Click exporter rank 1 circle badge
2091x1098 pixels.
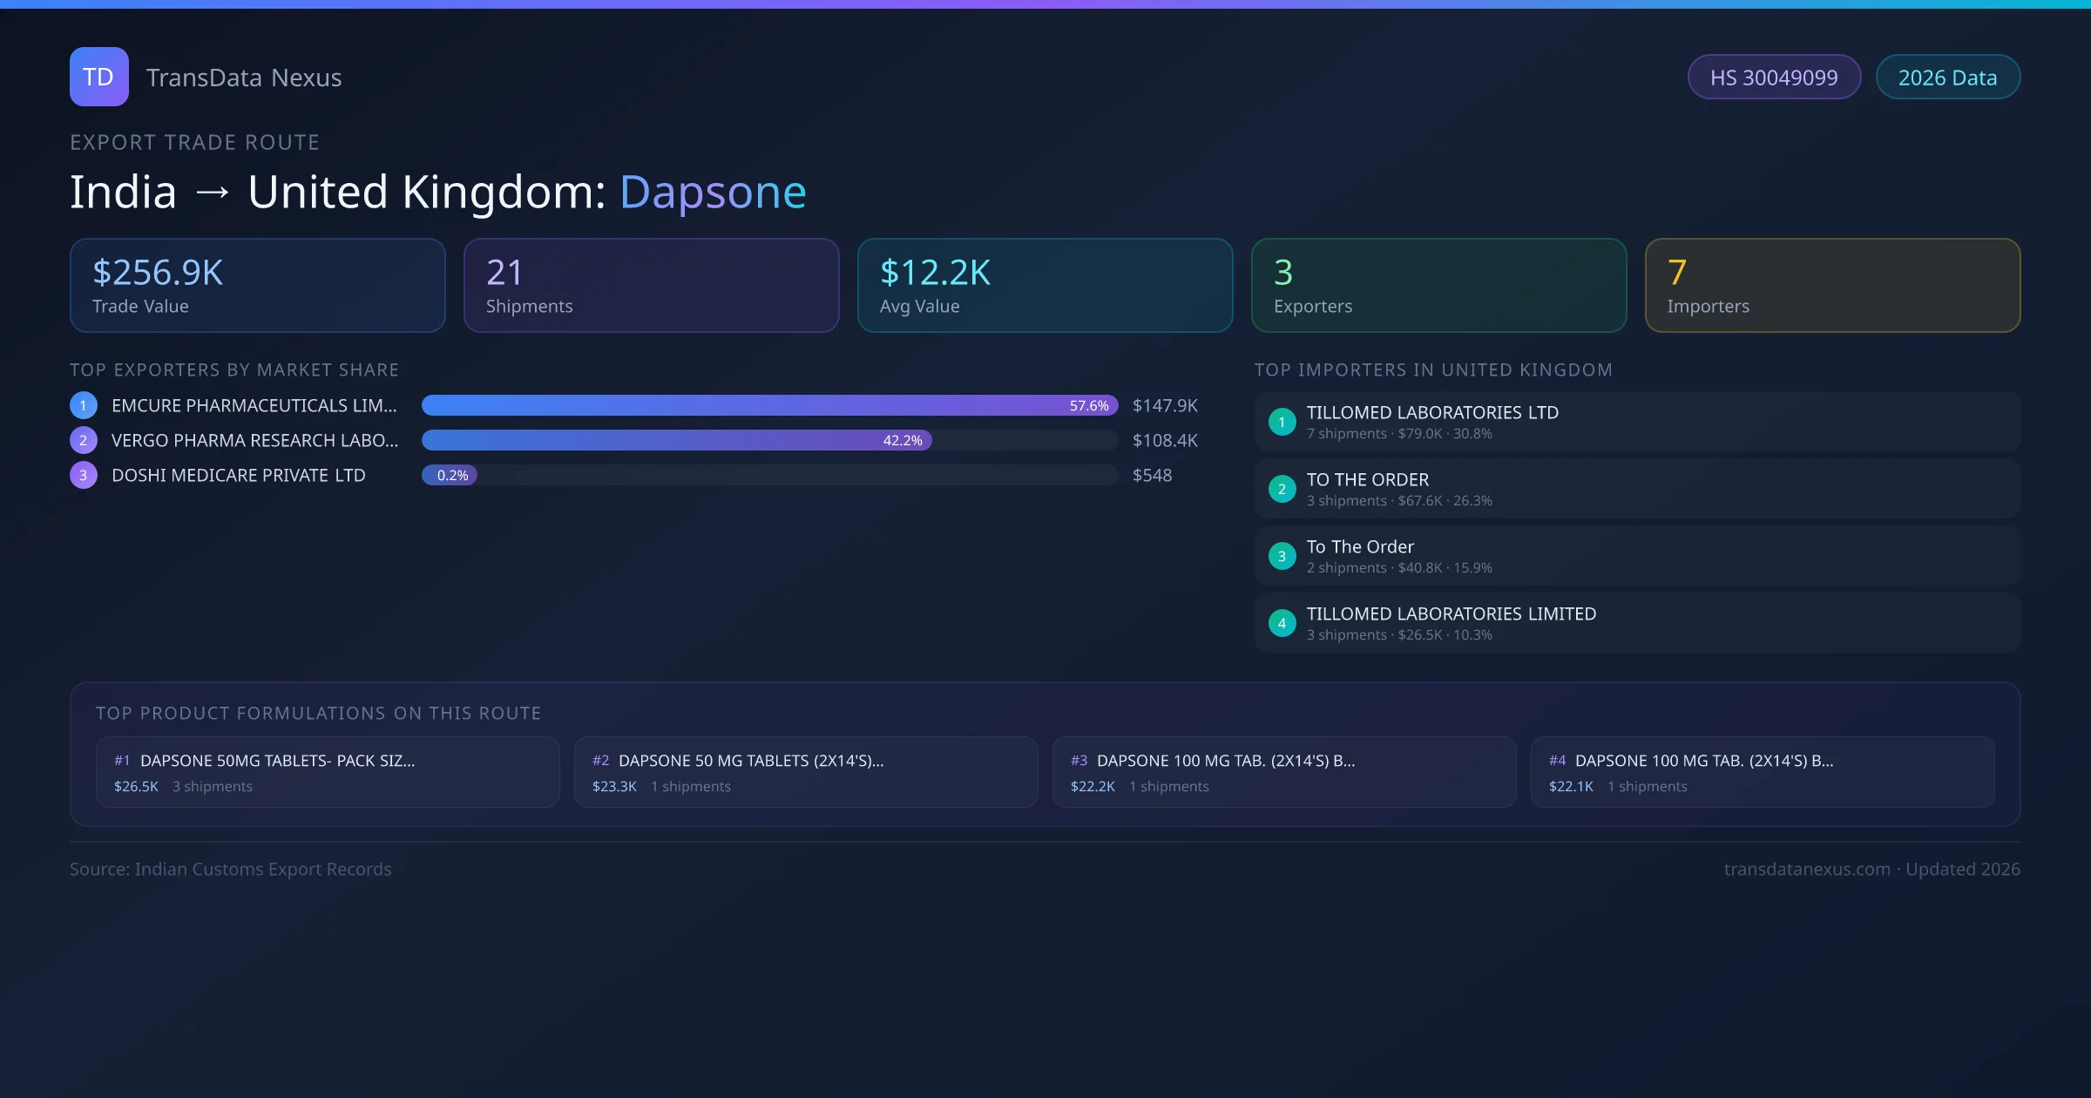(x=83, y=405)
